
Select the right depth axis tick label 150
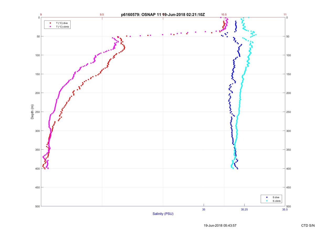pos(289,74)
